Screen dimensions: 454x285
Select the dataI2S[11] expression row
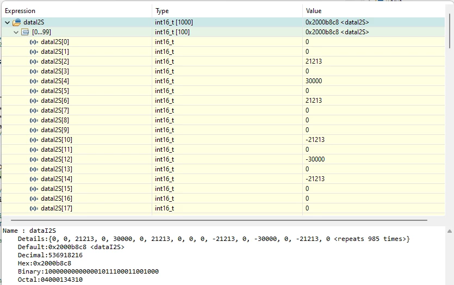[x=223, y=150]
